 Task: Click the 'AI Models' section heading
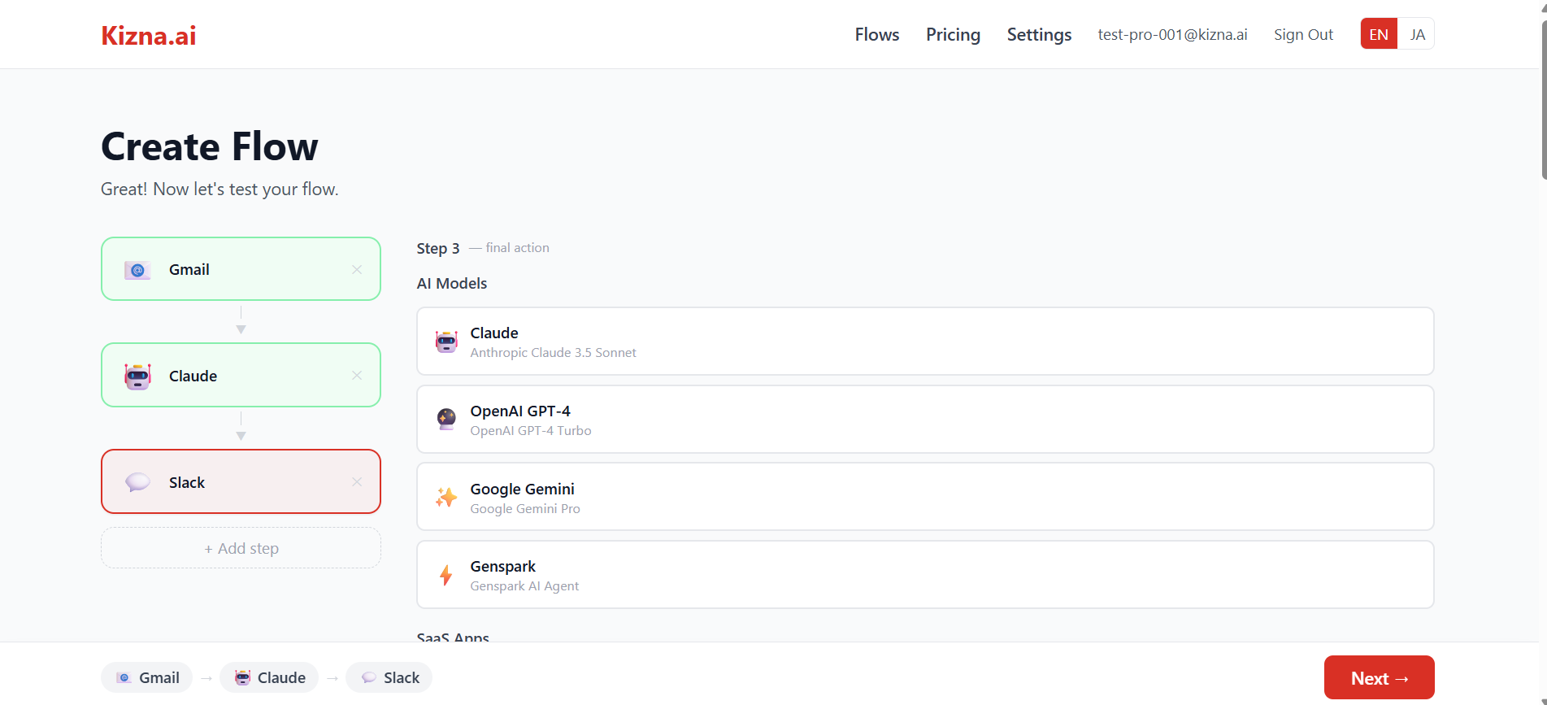(452, 283)
